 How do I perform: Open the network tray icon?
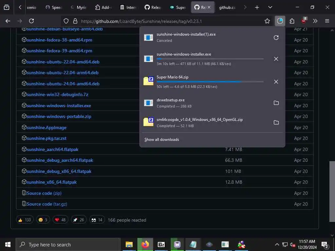coord(285,244)
